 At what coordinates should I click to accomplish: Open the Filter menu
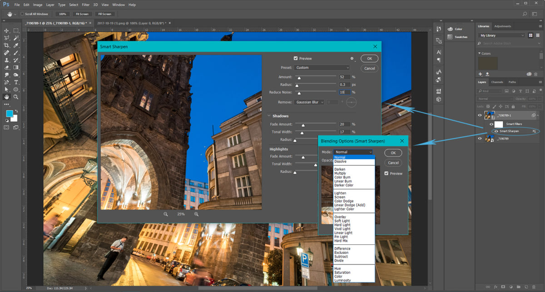coord(86,5)
